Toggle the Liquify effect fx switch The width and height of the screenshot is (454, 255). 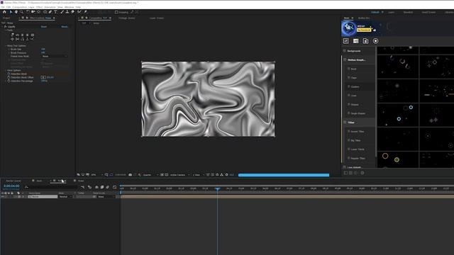(5, 27)
